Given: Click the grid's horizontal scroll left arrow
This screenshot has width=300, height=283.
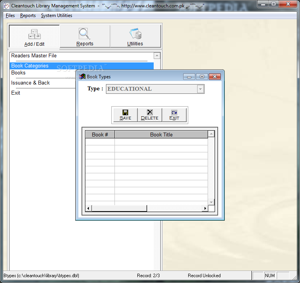Looking at the screenshot, I should [x=88, y=208].
